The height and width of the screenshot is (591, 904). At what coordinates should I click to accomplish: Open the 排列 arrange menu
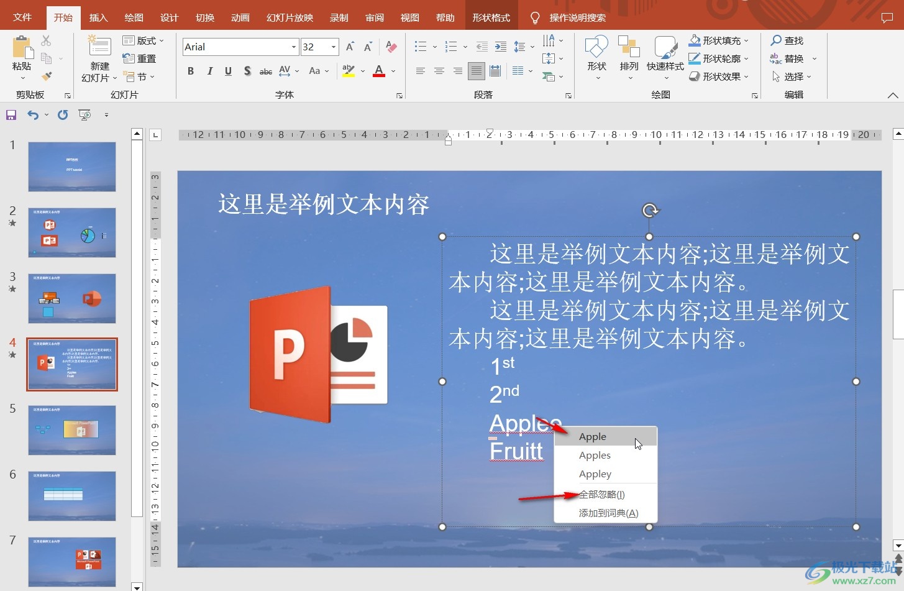click(x=629, y=57)
